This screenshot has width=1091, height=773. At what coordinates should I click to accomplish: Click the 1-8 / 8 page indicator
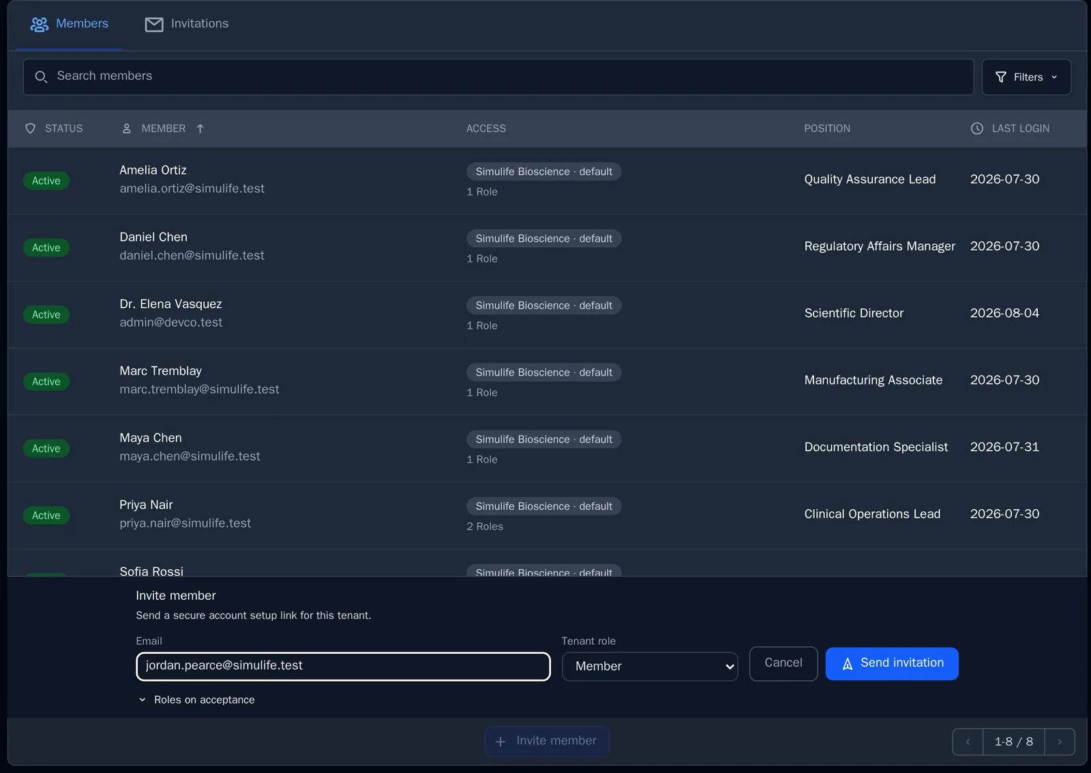1014,742
